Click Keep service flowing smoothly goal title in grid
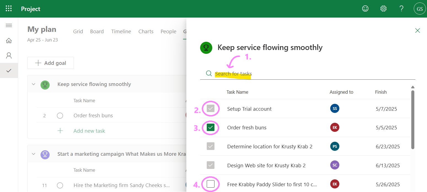427x192 pixels. tap(94, 84)
